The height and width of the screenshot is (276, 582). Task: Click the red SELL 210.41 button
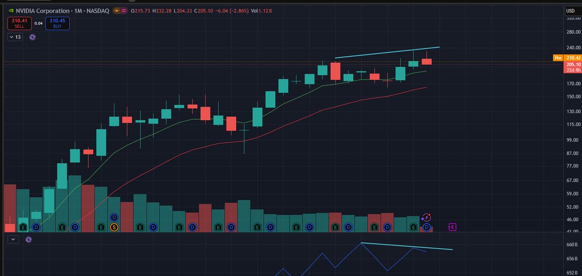tap(19, 23)
